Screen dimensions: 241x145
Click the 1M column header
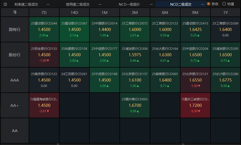pos(104,12)
